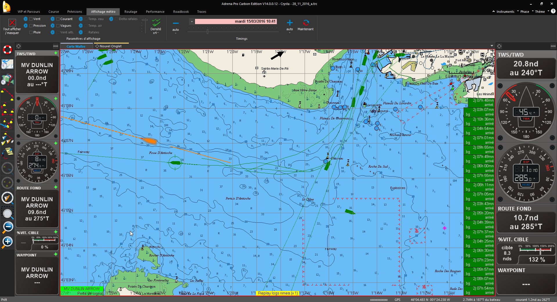Switch to the Routage tab
Screen dimensions: 557x302
point(131,12)
